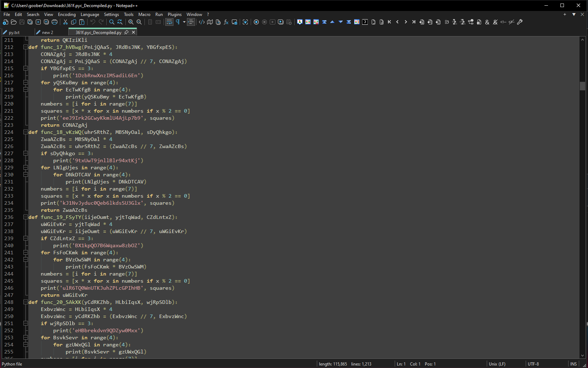Click the plus button at top right

click(565, 15)
